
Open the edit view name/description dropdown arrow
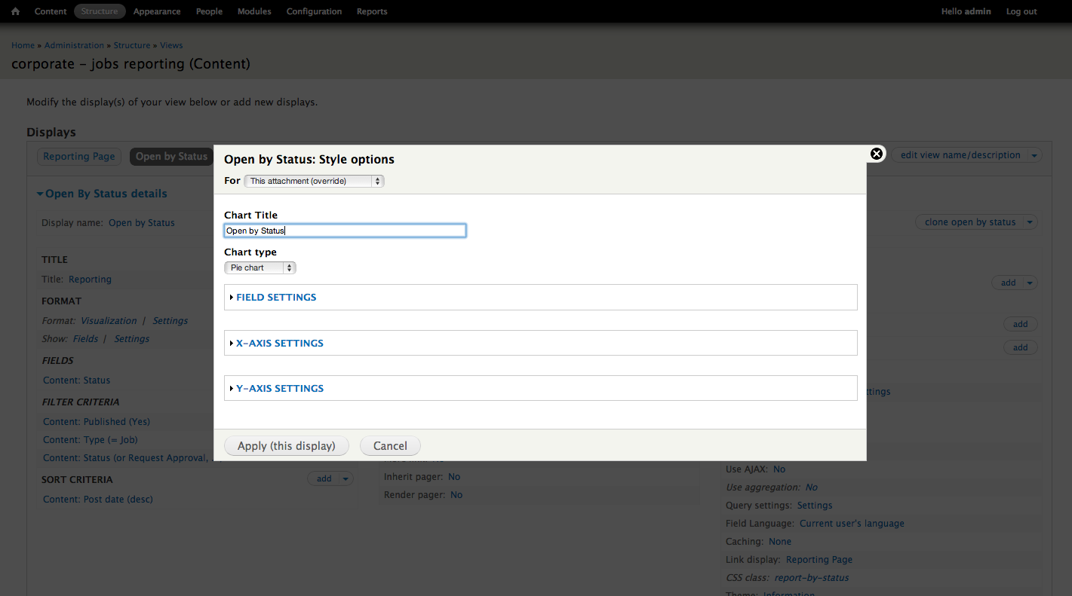1035,155
